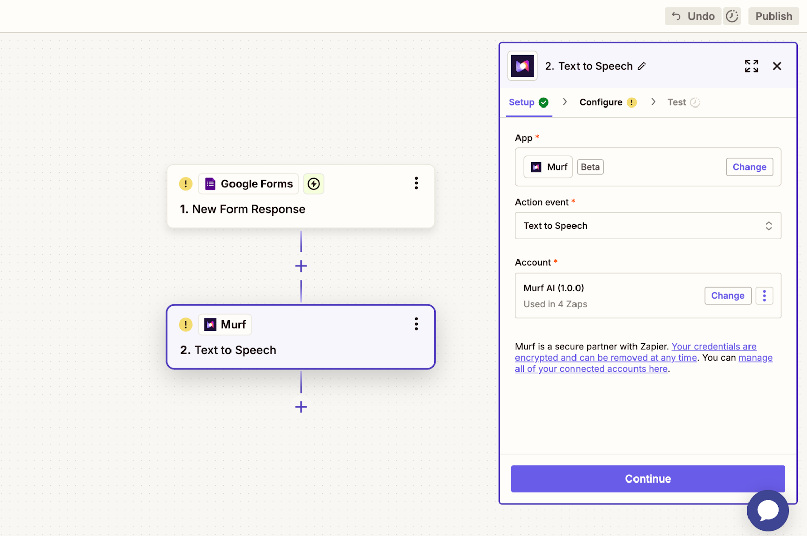Add a step below the Murf action
The width and height of the screenshot is (807, 536).
click(x=301, y=407)
